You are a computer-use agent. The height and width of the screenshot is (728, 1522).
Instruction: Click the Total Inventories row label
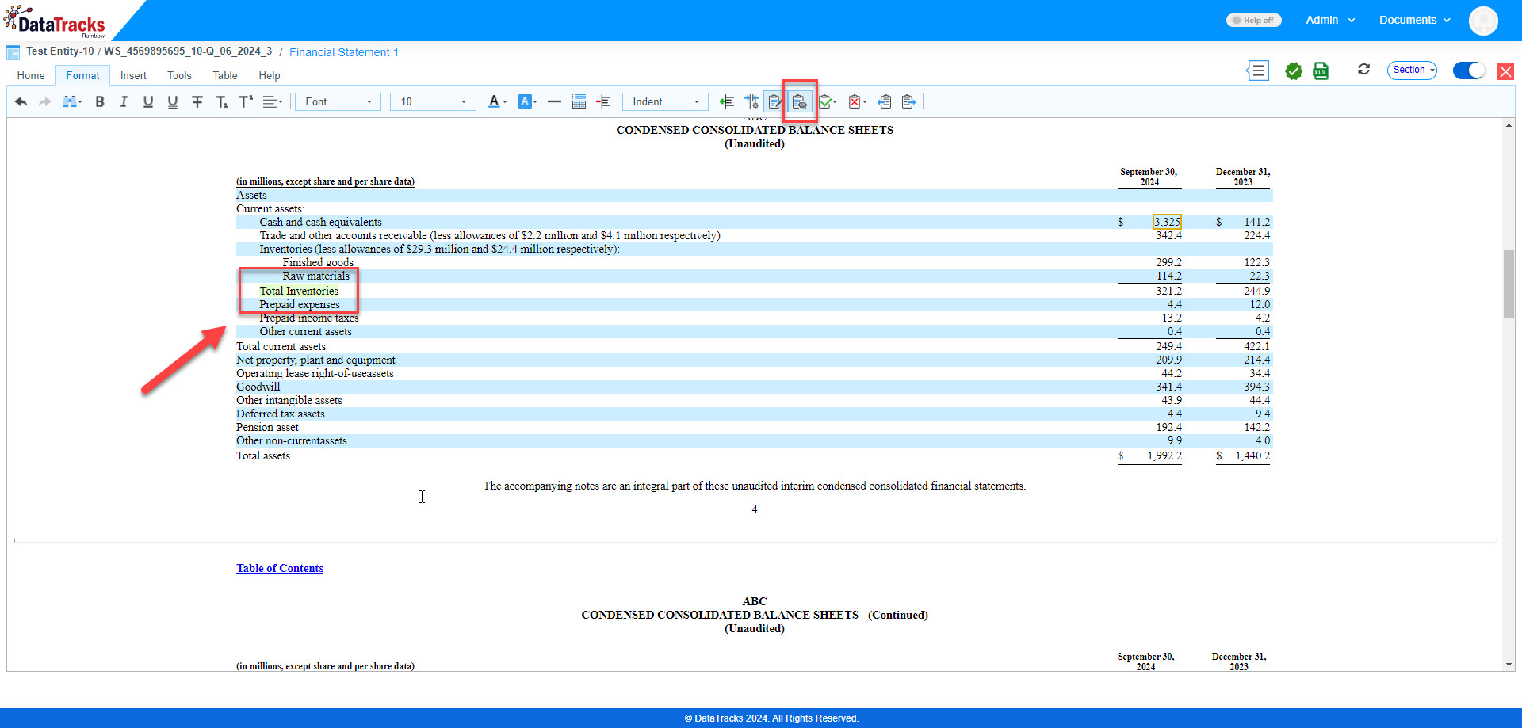click(x=299, y=291)
